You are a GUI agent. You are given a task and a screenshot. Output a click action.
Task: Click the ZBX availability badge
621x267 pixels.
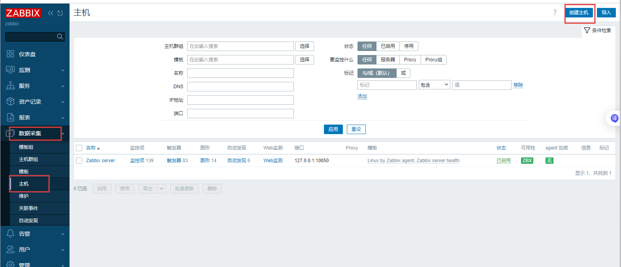527,161
